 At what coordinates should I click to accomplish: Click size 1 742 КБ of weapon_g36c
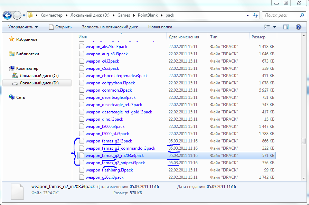(266, 177)
